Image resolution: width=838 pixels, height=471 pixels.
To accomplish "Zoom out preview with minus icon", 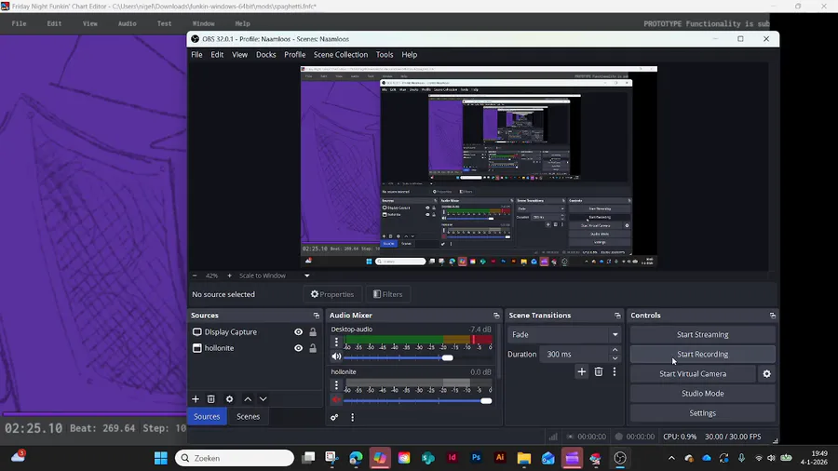I will point(195,276).
